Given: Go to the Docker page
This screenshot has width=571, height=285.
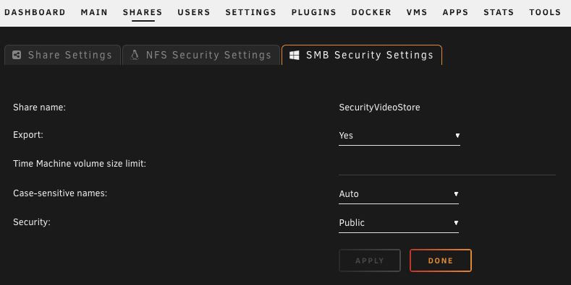Looking at the screenshot, I should pos(371,12).
